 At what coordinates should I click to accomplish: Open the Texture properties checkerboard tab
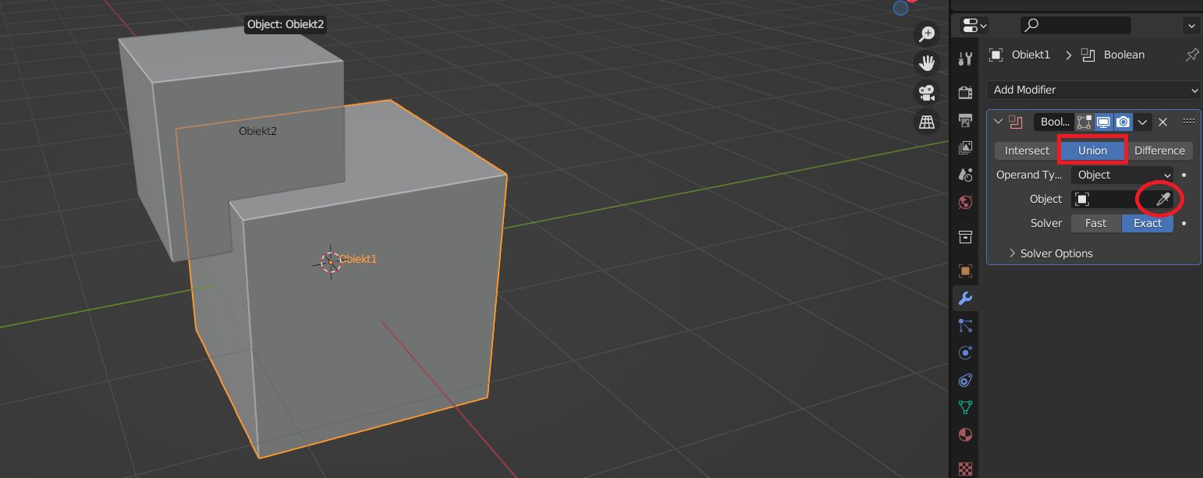click(x=965, y=469)
